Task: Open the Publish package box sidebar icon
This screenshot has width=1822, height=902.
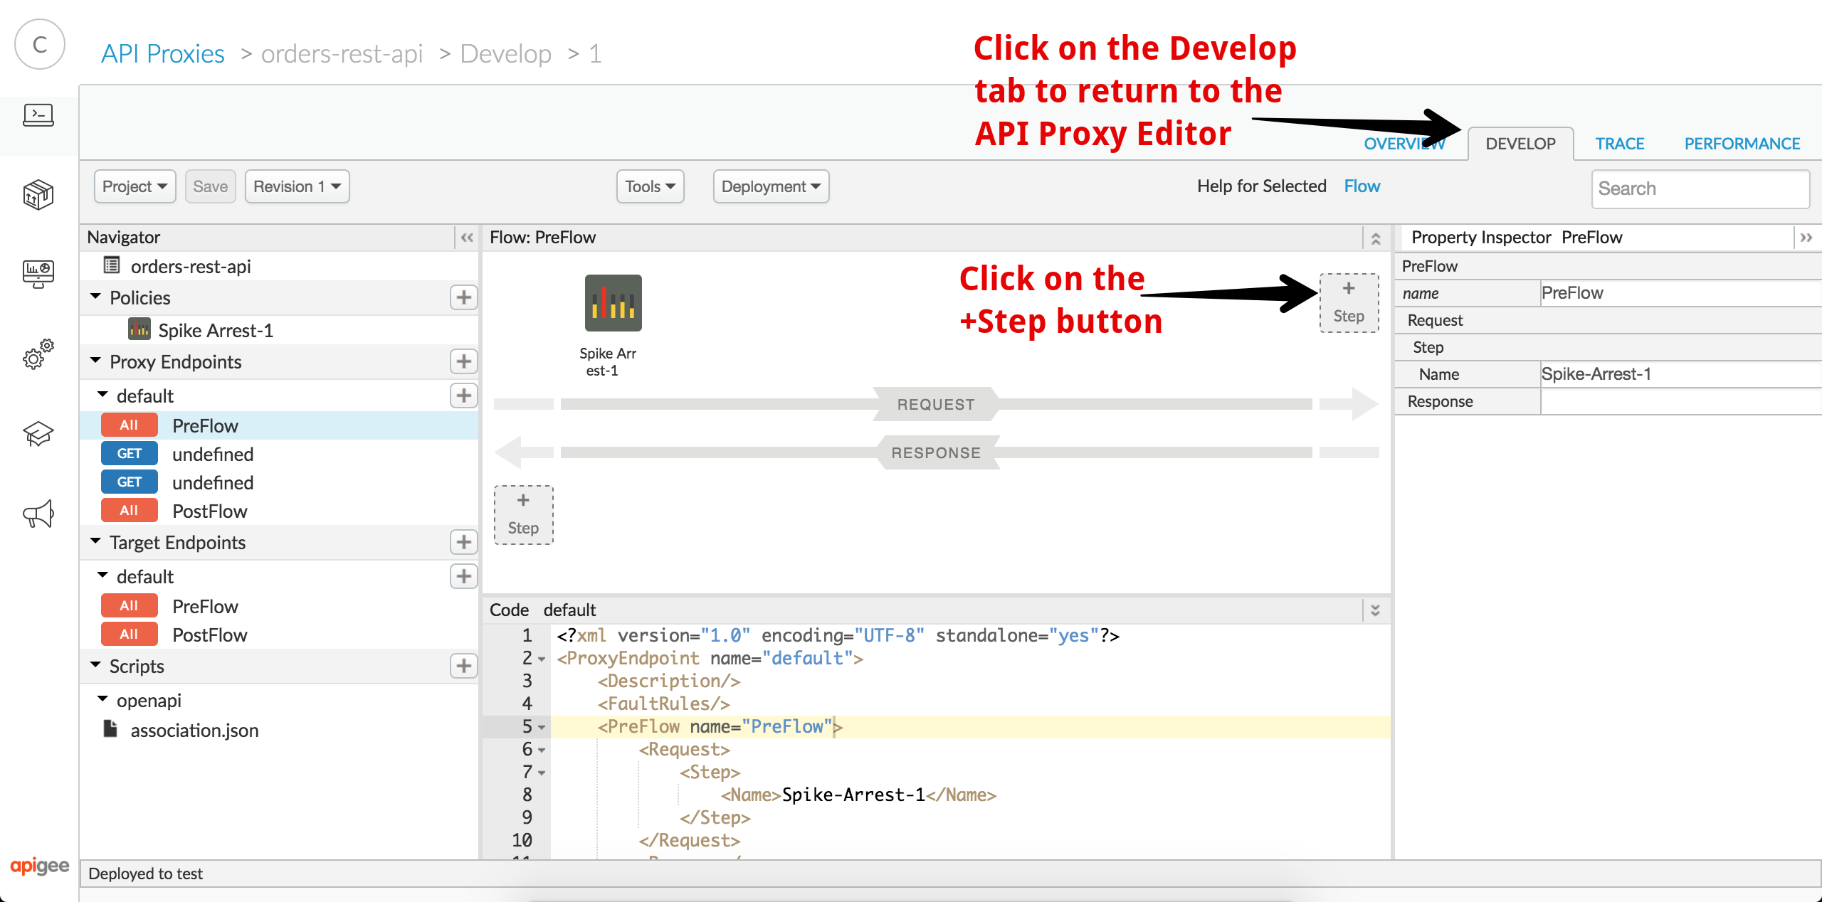Action: [38, 194]
